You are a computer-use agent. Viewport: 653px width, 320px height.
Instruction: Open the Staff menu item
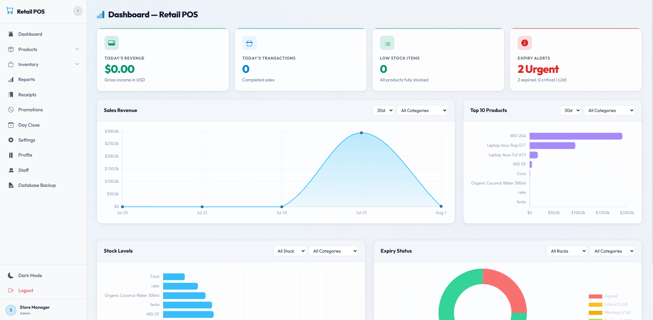[x=44, y=170]
